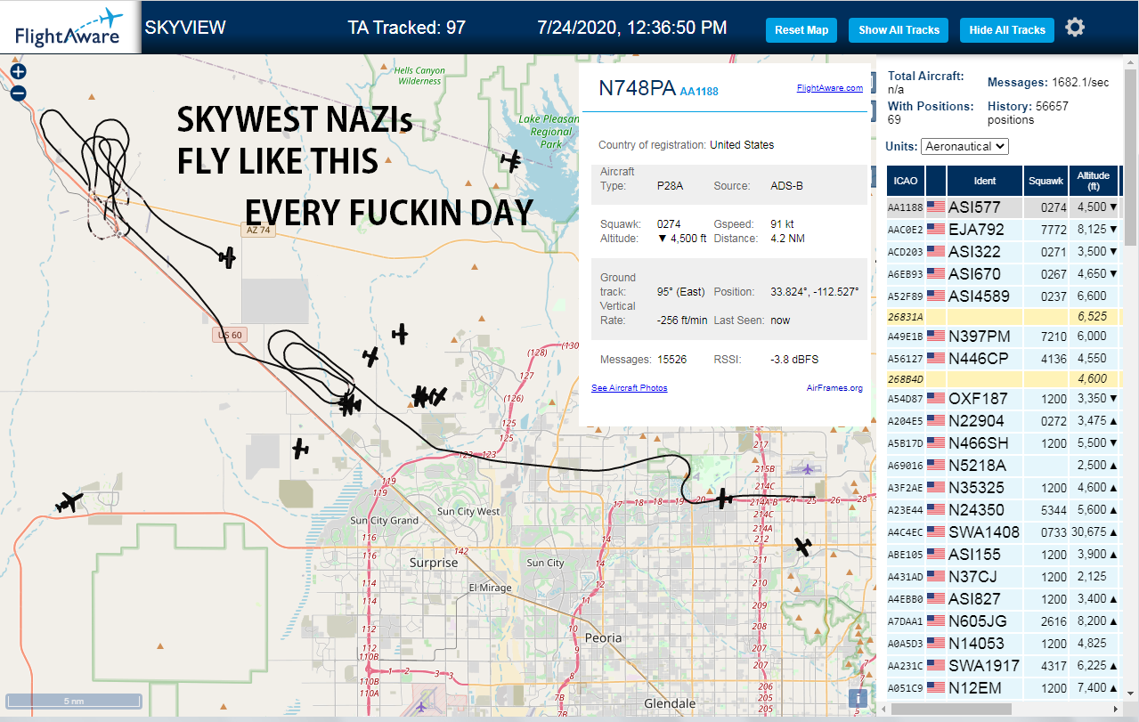Viewport: 1139px width, 722px height.
Task: Click the US flag in ASI577 row
Action: pos(935,207)
